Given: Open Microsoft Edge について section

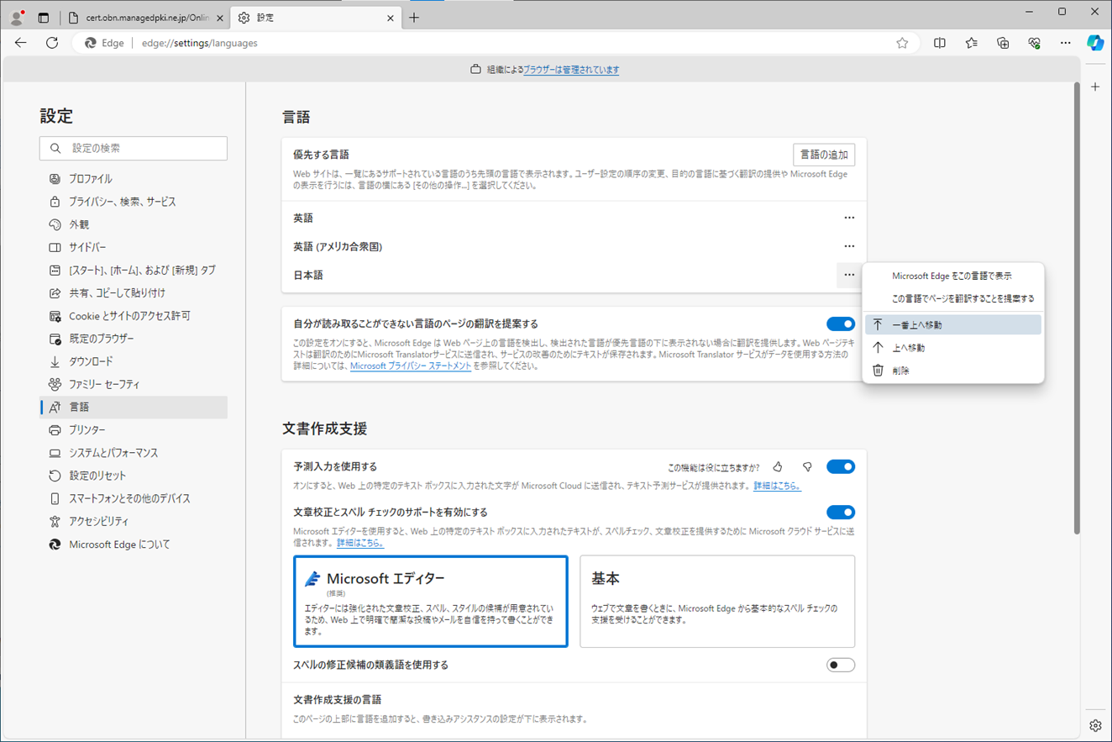Looking at the screenshot, I should (134, 545).
